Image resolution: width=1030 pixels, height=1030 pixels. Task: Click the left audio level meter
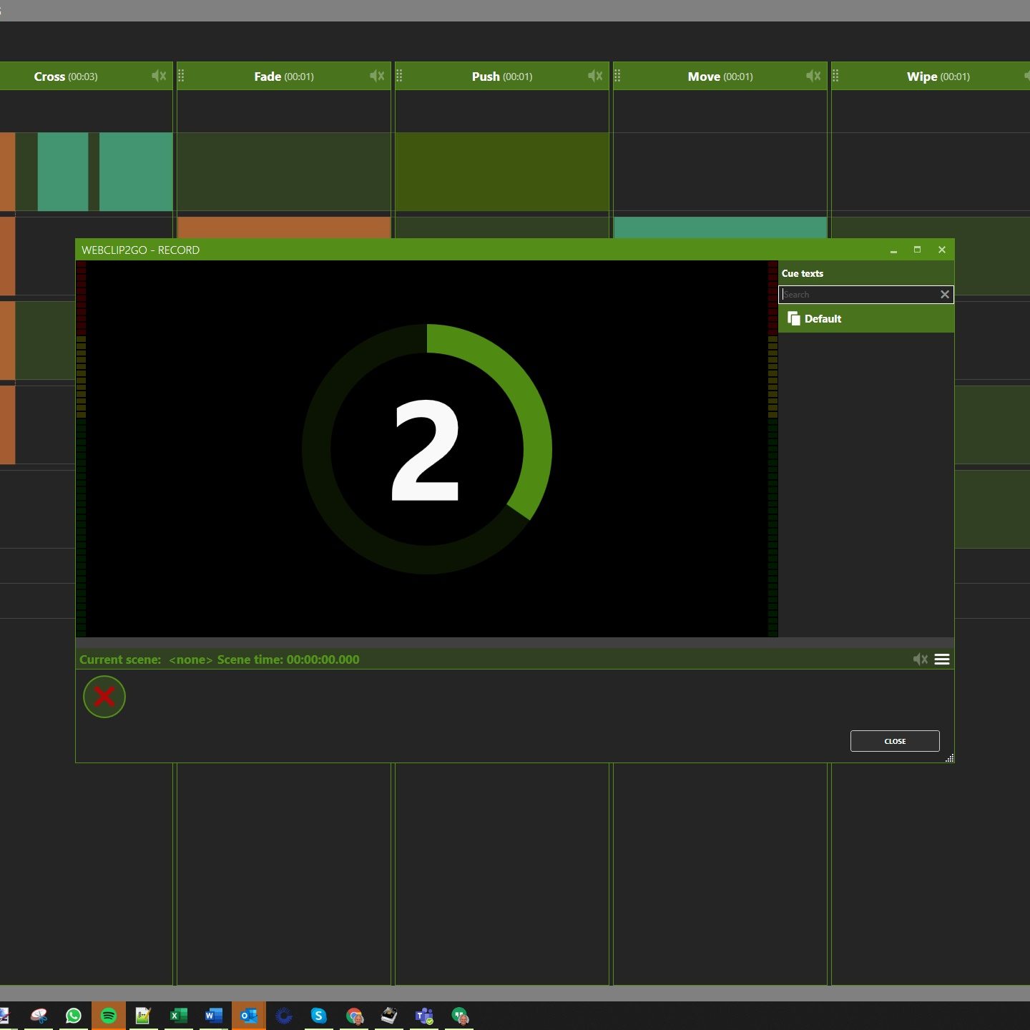coord(81,448)
